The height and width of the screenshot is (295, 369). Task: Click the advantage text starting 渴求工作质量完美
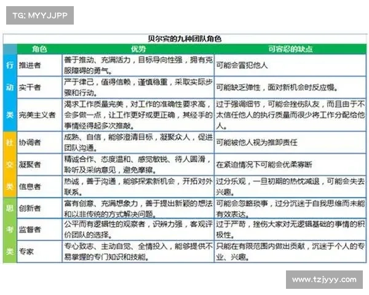138,115
